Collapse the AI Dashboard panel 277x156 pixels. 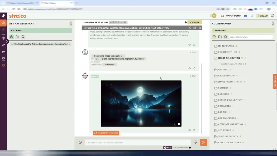[x=273, y=24]
